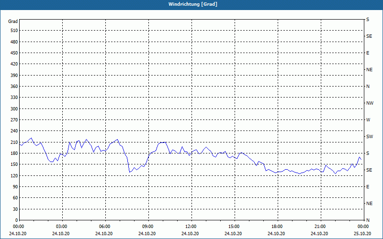Click the NW compass direction label
Viewport: 383px width, 239px height.
pos(370,103)
